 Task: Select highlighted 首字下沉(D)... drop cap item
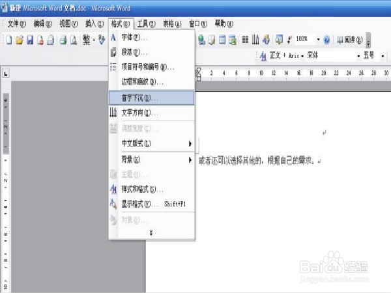[x=152, y=98]
